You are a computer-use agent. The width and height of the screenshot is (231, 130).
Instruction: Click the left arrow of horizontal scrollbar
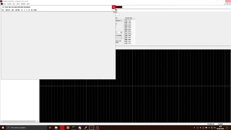coord(1,121)
